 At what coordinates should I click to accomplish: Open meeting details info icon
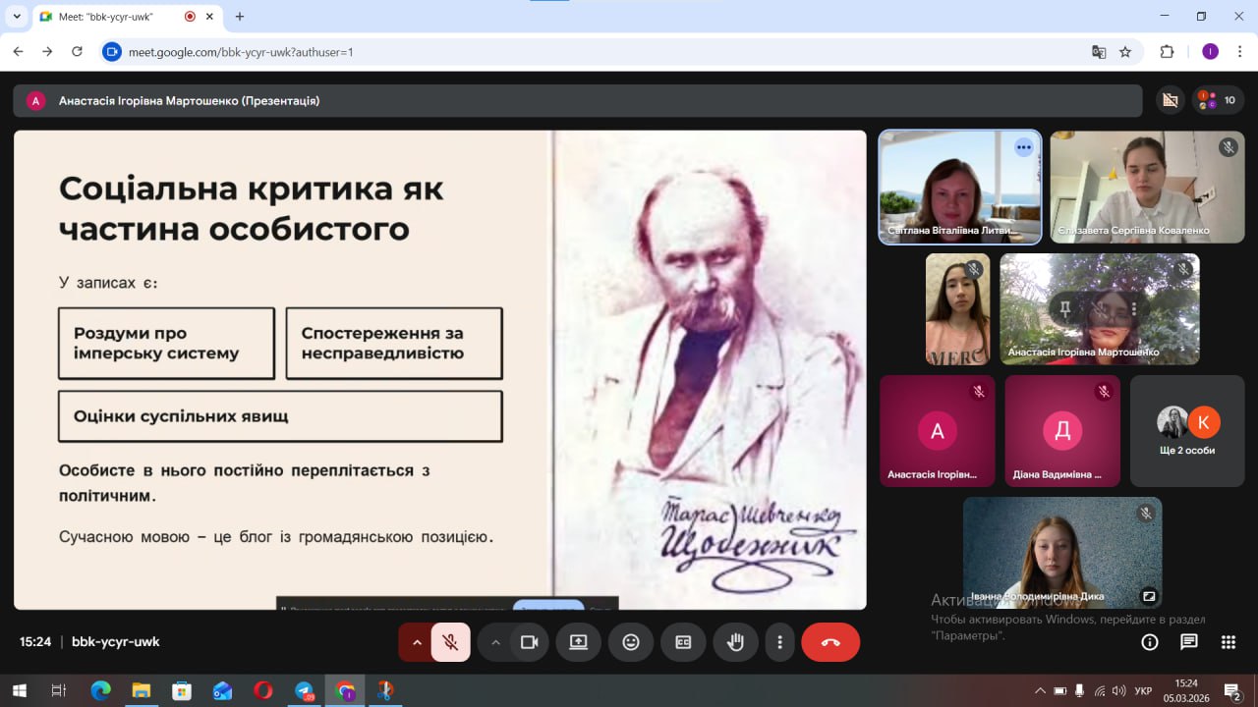[x=1150, y=642]
